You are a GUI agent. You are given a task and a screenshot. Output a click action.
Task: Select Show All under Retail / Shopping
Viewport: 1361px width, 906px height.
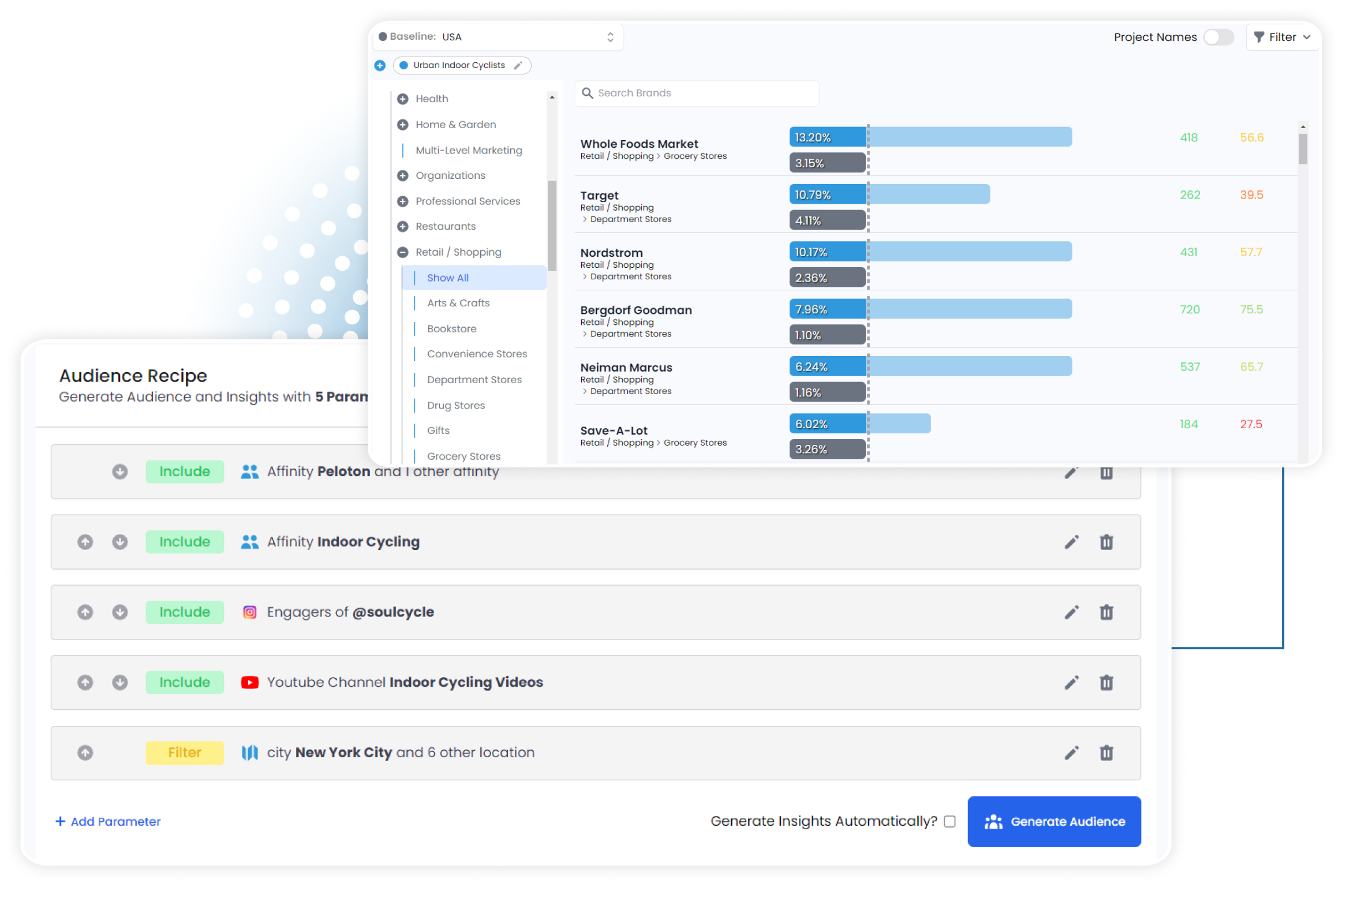(x=473, y=278)
